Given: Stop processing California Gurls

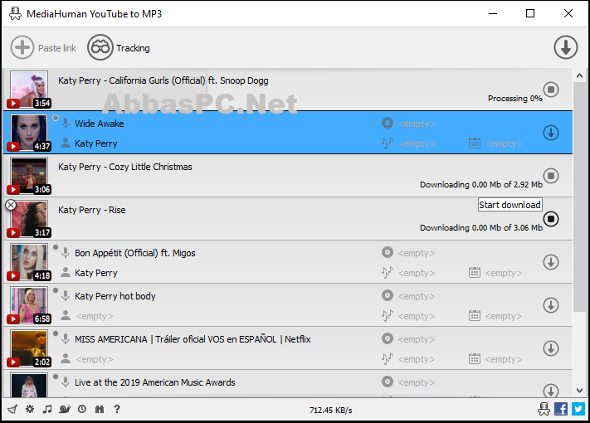Looking at the screenshot, I should (551, 90).
